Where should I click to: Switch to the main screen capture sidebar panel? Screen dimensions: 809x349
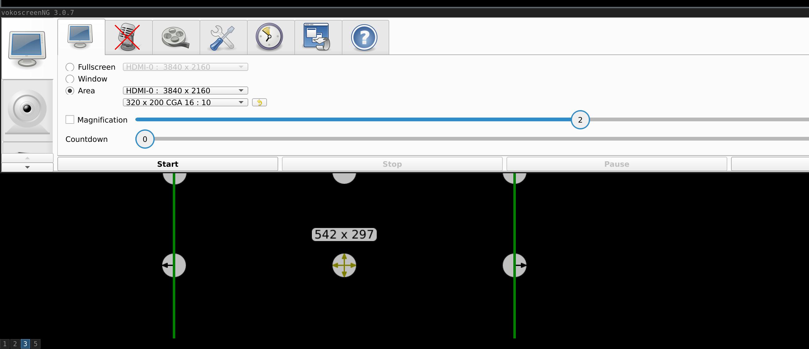tap(28, 49)
